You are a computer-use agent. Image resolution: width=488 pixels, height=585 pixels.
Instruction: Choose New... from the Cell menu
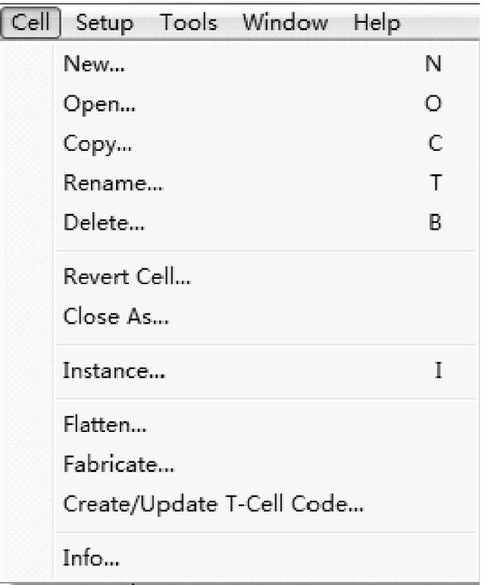tap(95, 65)
